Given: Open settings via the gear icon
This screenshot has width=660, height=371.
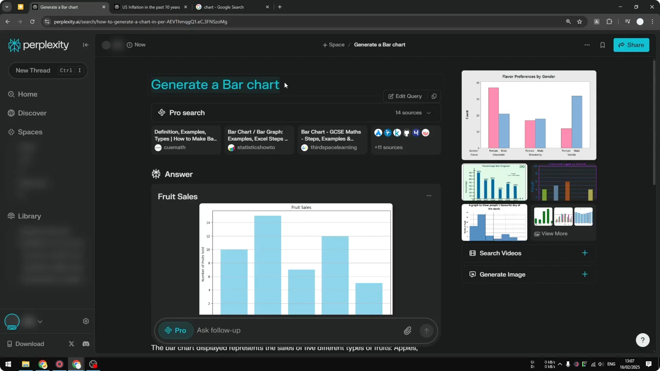Looking at the screenshot, I should click(86, 321).
